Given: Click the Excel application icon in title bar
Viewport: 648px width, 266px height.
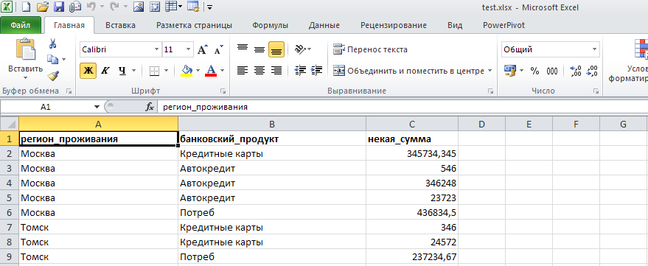Looking at the screenshot, I should [7, 7].
